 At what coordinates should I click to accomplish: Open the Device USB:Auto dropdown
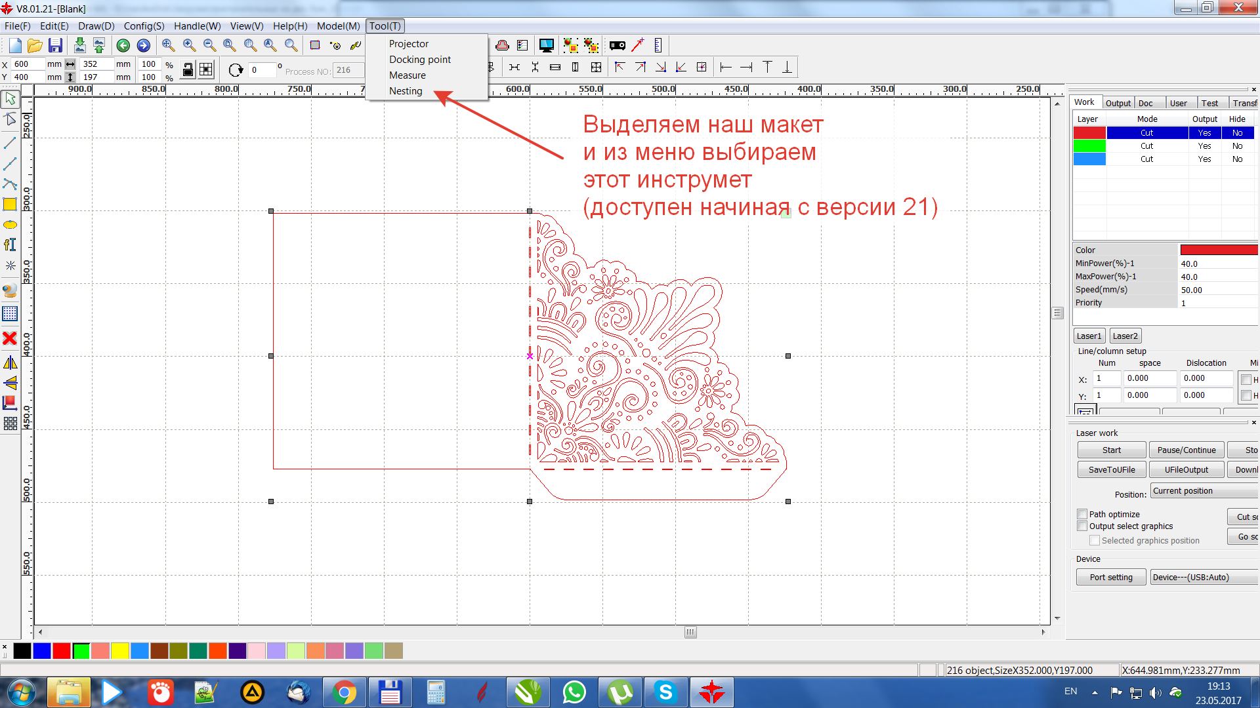[1204, 577]
